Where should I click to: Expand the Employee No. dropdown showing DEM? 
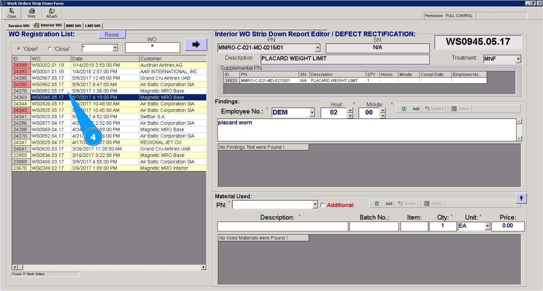(x=313, y=113)
